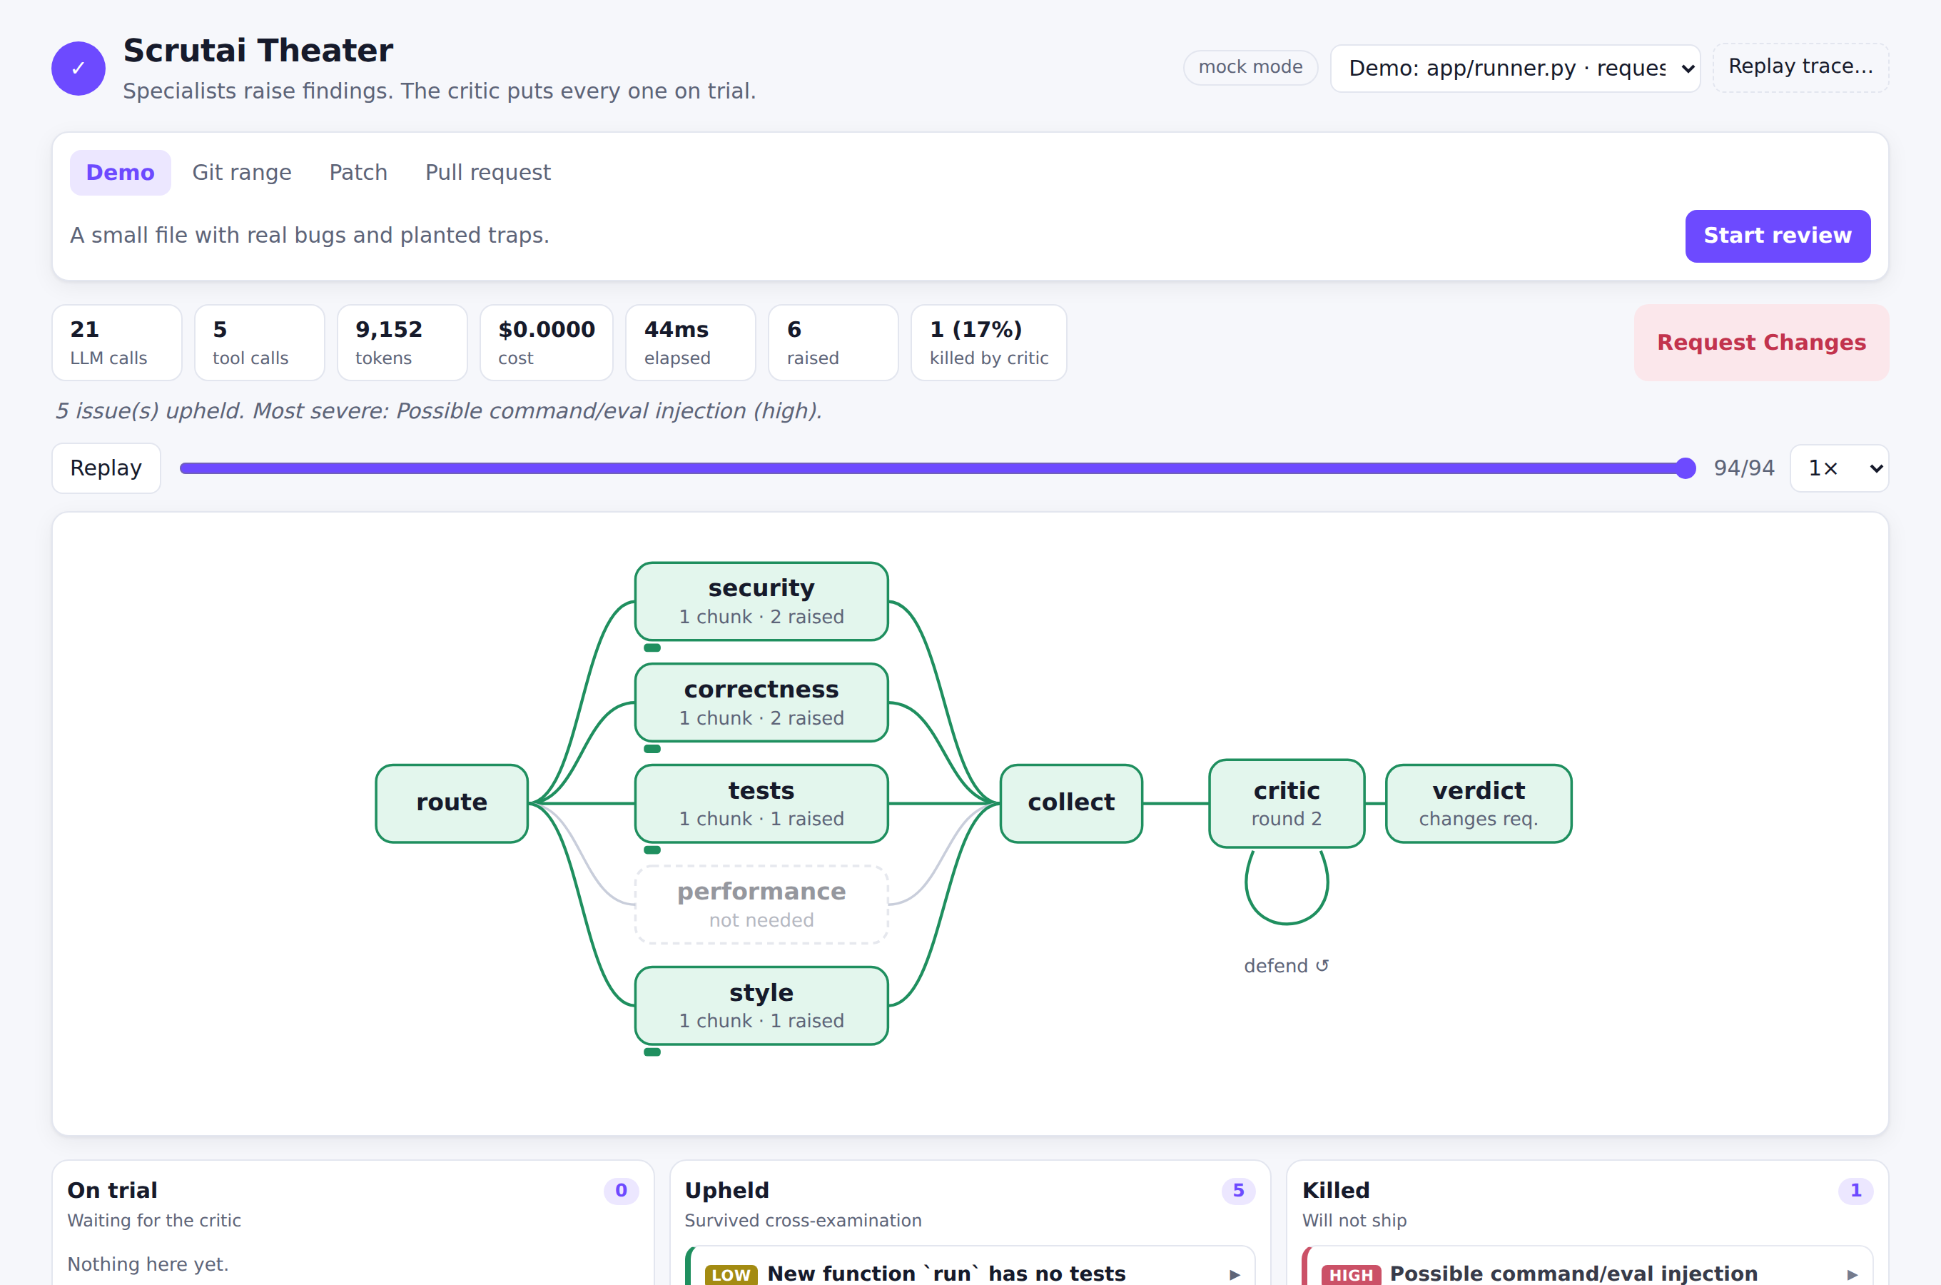Click the $0.0000 cost stat card
The height and width of the screenshot is (1285, 1941).
click(547, 343)
